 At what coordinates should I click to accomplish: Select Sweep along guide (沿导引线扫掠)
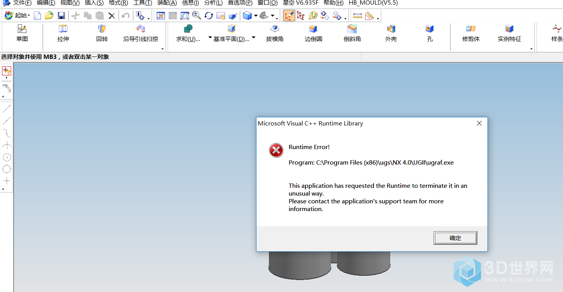[x=141, y=33]
